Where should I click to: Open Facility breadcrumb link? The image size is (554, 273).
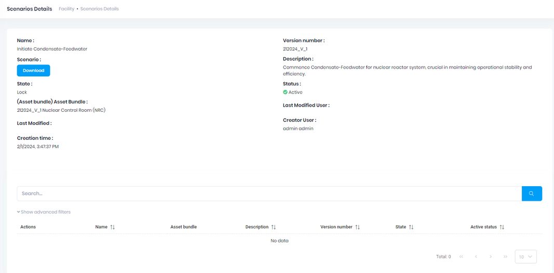pyautogui.click(x=66, y=9)
